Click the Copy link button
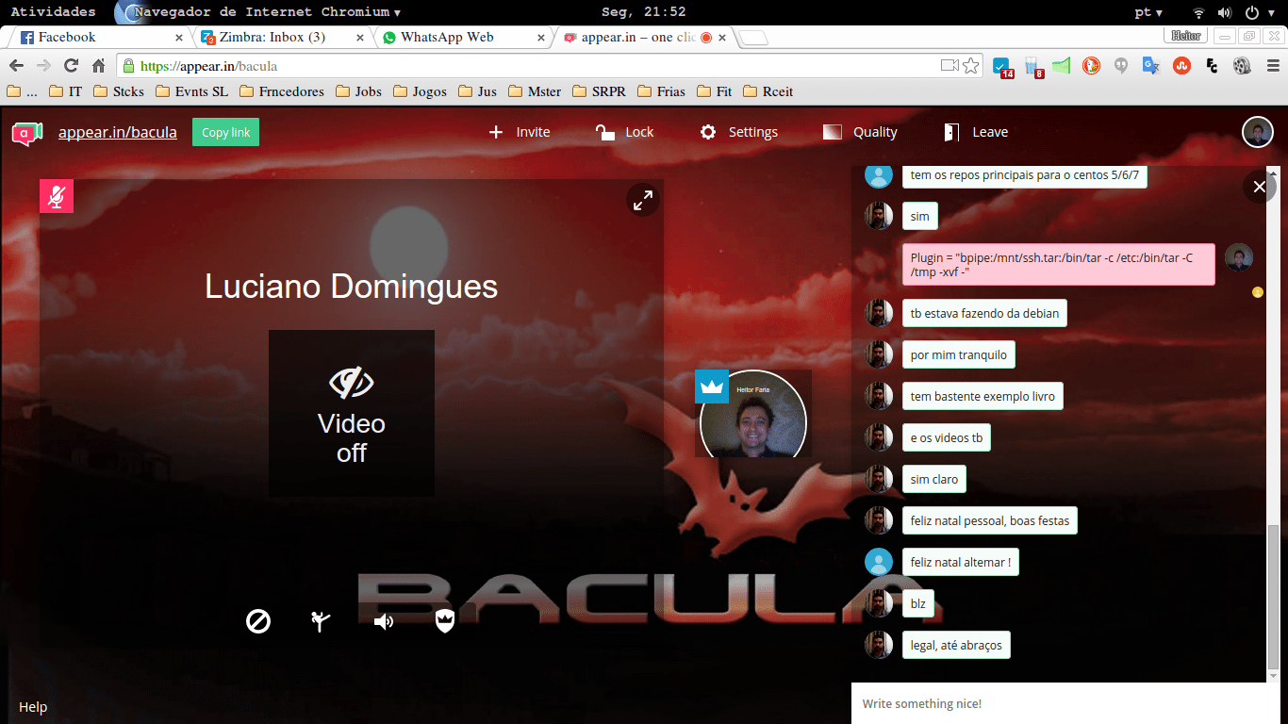Viewport: 1288px width, 724px height. click(225, 133)
